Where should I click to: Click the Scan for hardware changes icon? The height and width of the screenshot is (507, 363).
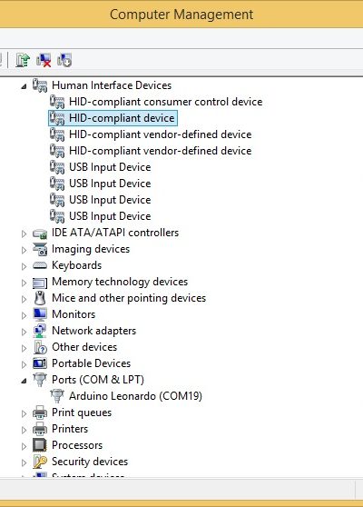coord(64,60)
